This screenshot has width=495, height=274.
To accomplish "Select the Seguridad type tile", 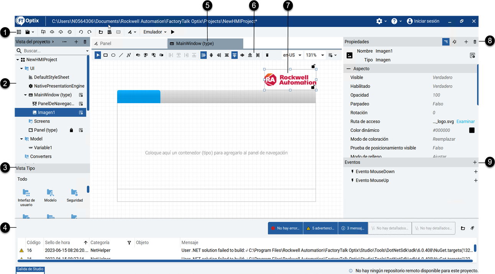I will pyautogui.click(x=75, y=195).
